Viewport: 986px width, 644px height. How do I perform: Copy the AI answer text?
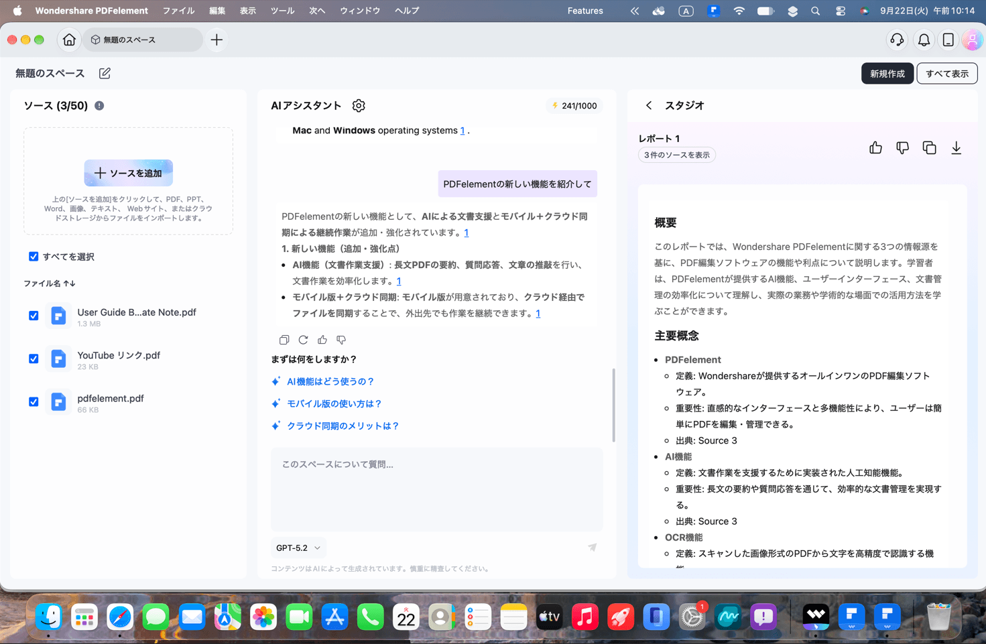284,340
